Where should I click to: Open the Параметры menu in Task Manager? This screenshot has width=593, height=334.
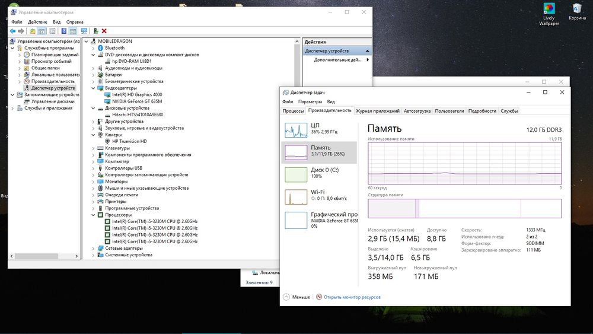click(310, 102)
